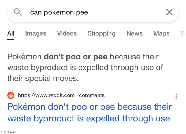Click the Reddit favicon beside the URL
The height and width of the screenshot is (134, 186).
[x=11, y=95]
